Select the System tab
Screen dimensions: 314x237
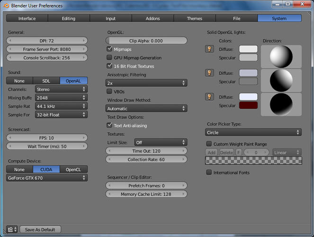tap(279, 18)
